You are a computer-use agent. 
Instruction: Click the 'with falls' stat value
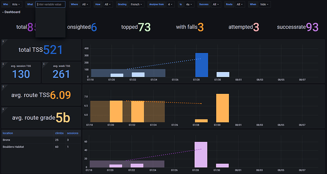click(x=200, y=27)
